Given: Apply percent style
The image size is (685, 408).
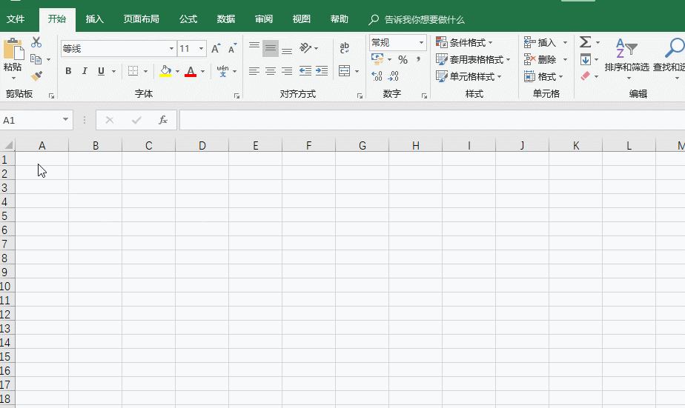Looking at the screenshot, I should (x=403, y=59).
